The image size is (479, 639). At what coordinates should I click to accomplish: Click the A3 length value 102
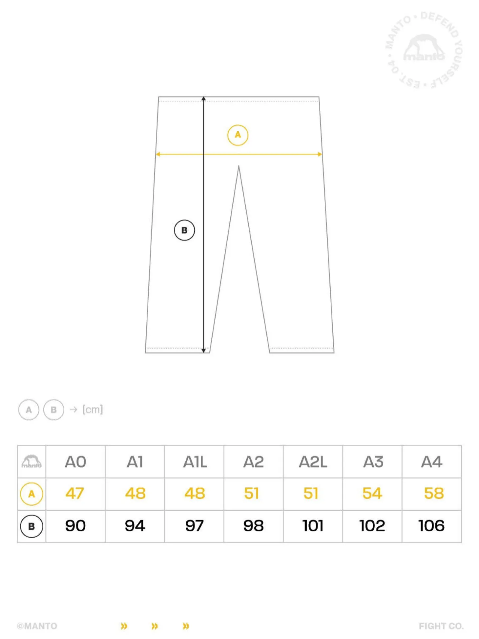[x=372, y=526]
